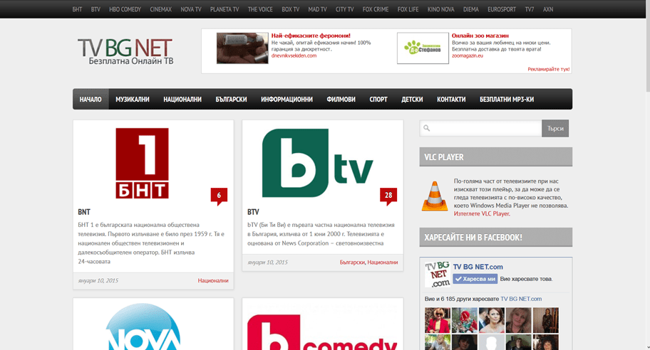Open TV7 in the top bar
The image size is (650, 350).
(x=530, y=9)
